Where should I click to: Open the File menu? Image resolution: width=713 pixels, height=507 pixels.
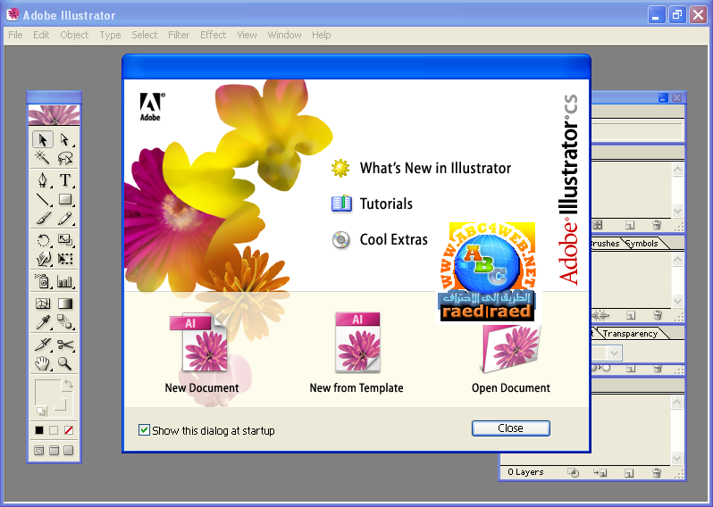pyautogui.click(x=15, y=35)
